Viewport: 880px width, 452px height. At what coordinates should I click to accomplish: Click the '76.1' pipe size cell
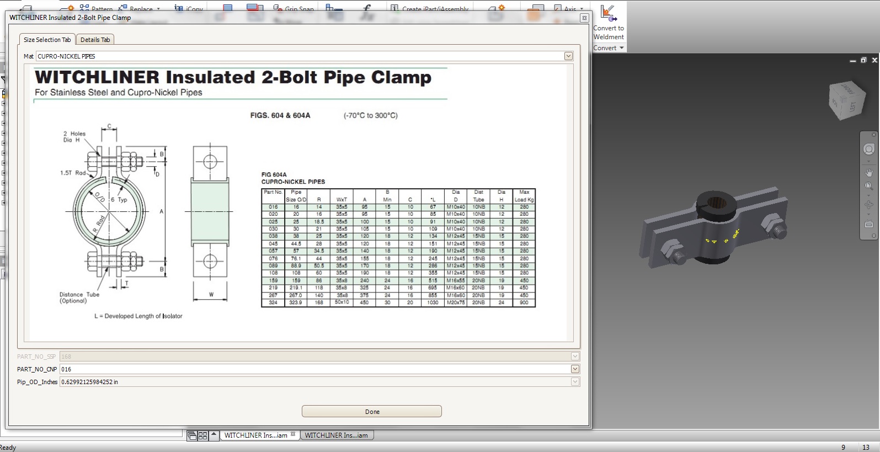[x=296, y=258]
